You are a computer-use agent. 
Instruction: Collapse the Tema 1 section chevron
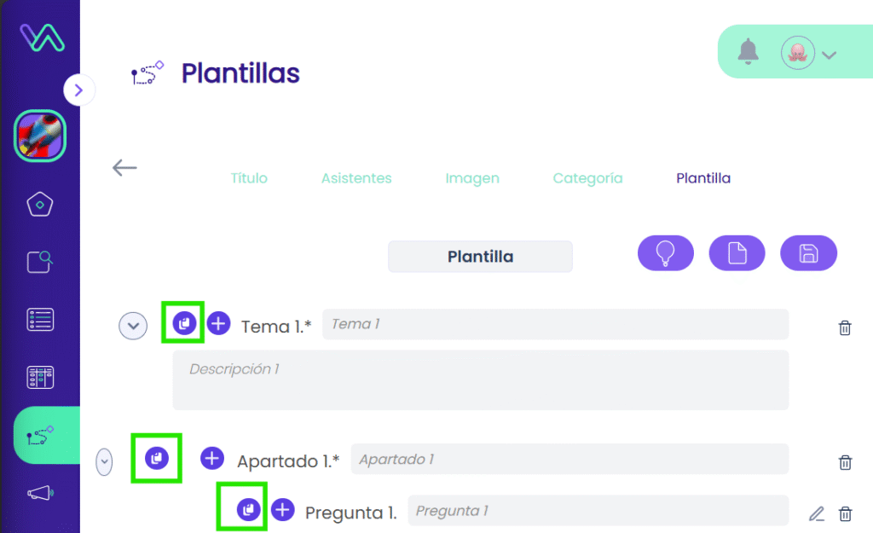click(133, 326)
